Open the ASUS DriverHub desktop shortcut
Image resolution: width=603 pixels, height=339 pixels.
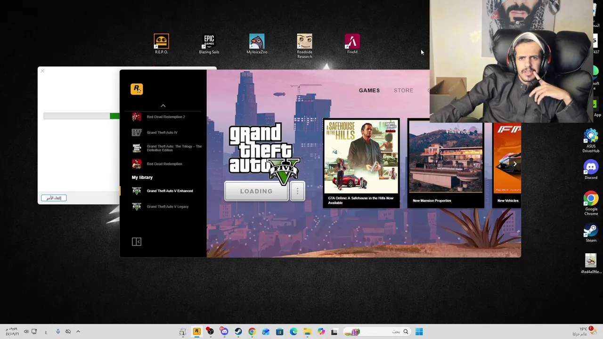tap(591, 141)
